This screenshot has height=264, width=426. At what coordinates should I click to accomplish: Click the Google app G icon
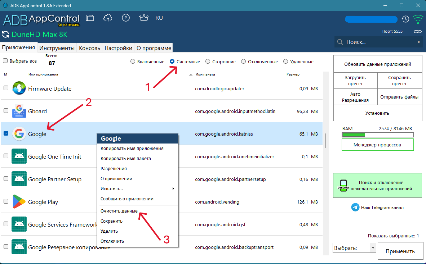point(19,134)
